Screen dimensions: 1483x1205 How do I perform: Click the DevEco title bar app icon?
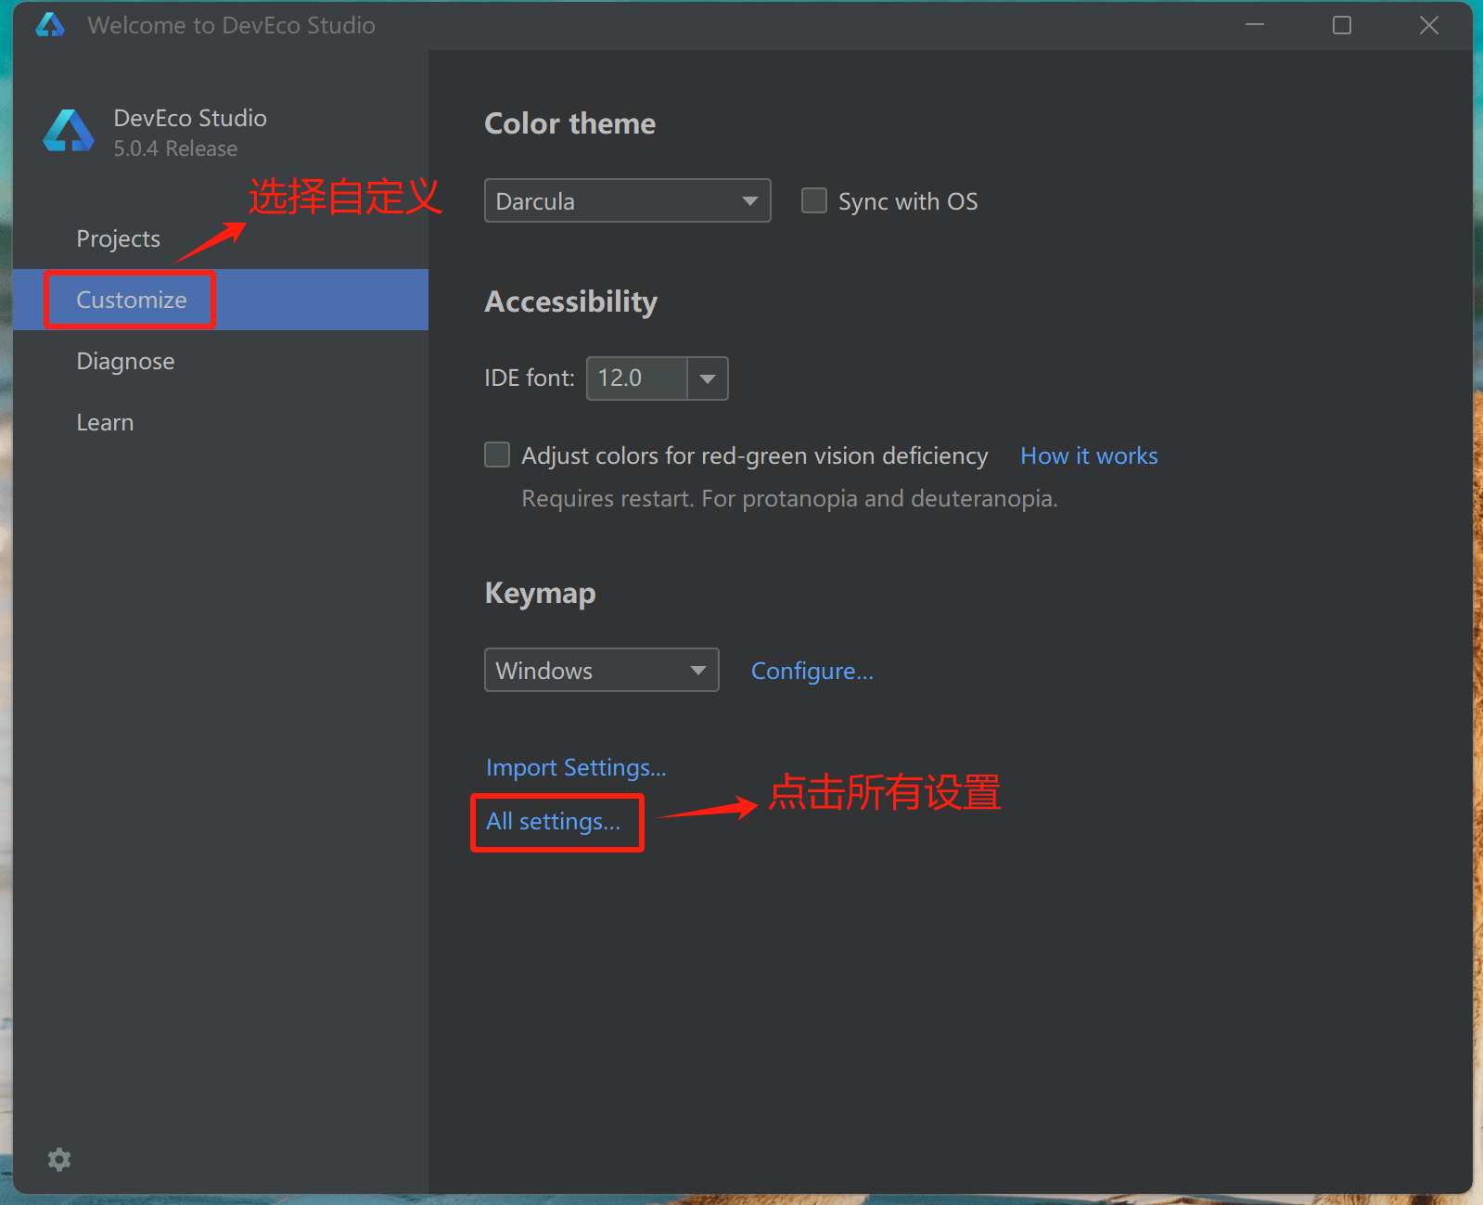50,25
